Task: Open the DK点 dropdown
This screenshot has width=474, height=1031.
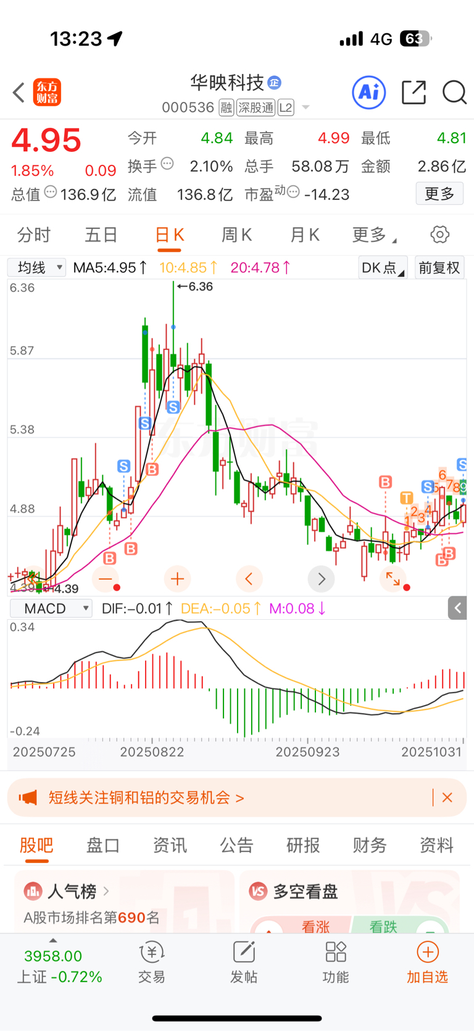Action: (x=383, y=268)
